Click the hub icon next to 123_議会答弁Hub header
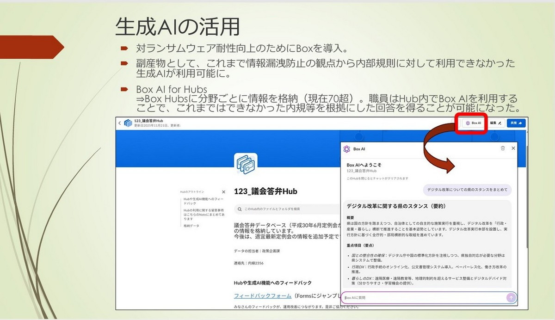The height and width of the screenshot is (320, 555). coord(128,123)
